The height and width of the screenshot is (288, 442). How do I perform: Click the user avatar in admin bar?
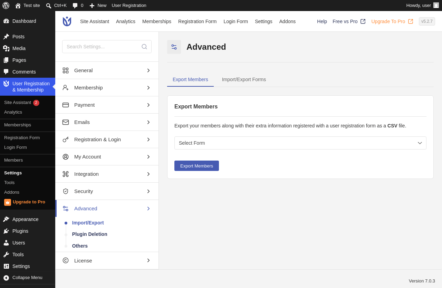pyautogui.click(x=436, y=5)
